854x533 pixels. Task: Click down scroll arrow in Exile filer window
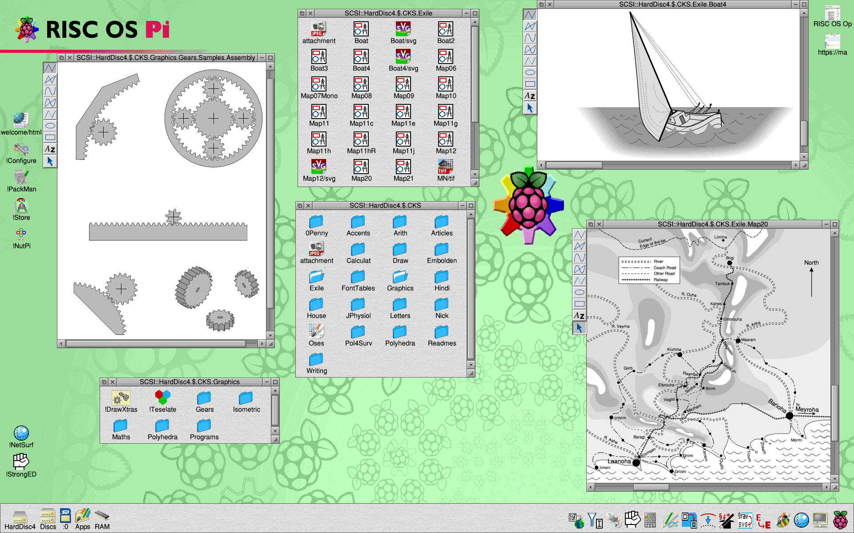click(x=475, y=175)
